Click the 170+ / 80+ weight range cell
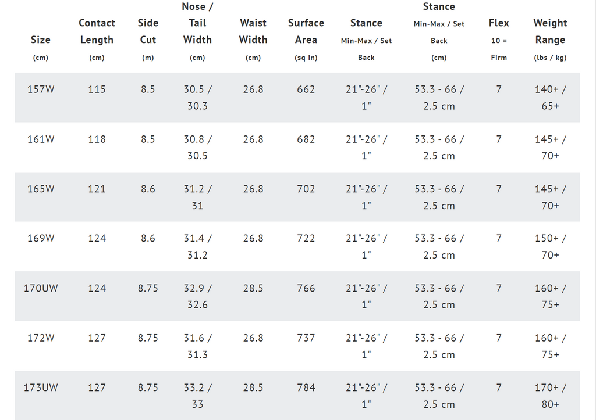The width and height of the screenshot is (596, 420). click(x=550, y=396)
